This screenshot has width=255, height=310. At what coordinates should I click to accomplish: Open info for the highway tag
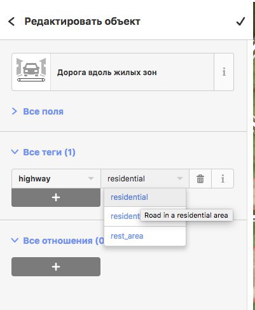coord(223,179)
